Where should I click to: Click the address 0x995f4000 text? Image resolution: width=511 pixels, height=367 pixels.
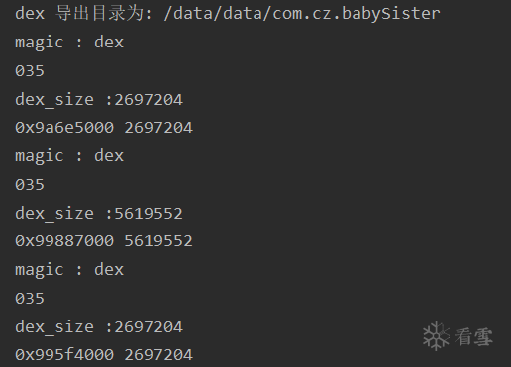click(64, 355)
